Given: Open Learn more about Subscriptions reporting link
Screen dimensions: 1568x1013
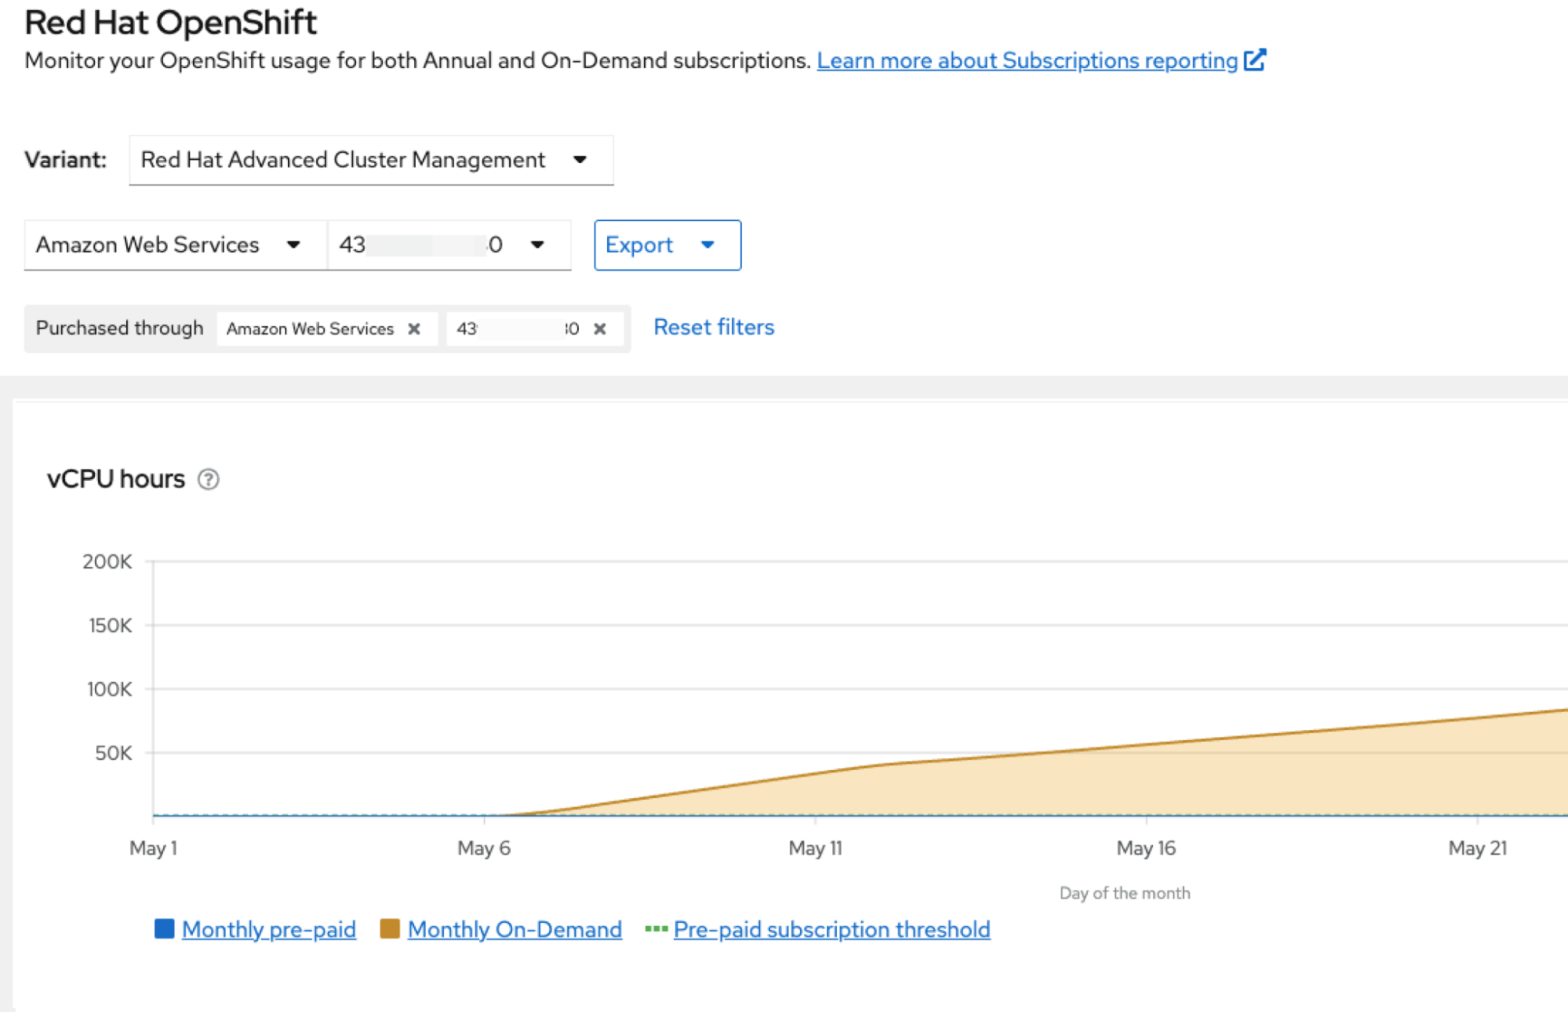Looking at the screenshot, I should [1027, 60].
